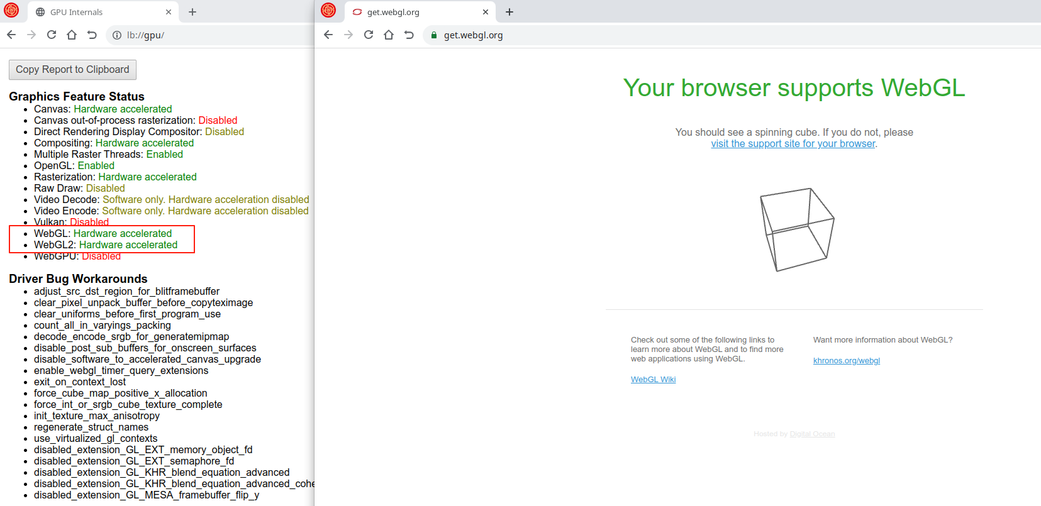Viewport: 1041px width, 506px height.
Task: Click 'disabled_extension_GL_MESA_framebuffer_flip_y' entry
Action: click(147, 495)
